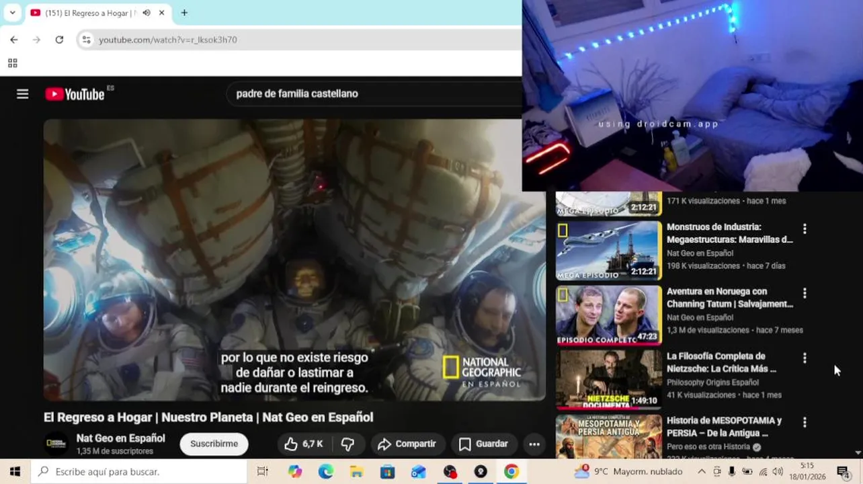Click the scrollbar down arrow at page bottom
This screenshot has width=863, height=484.
(858, 454)
